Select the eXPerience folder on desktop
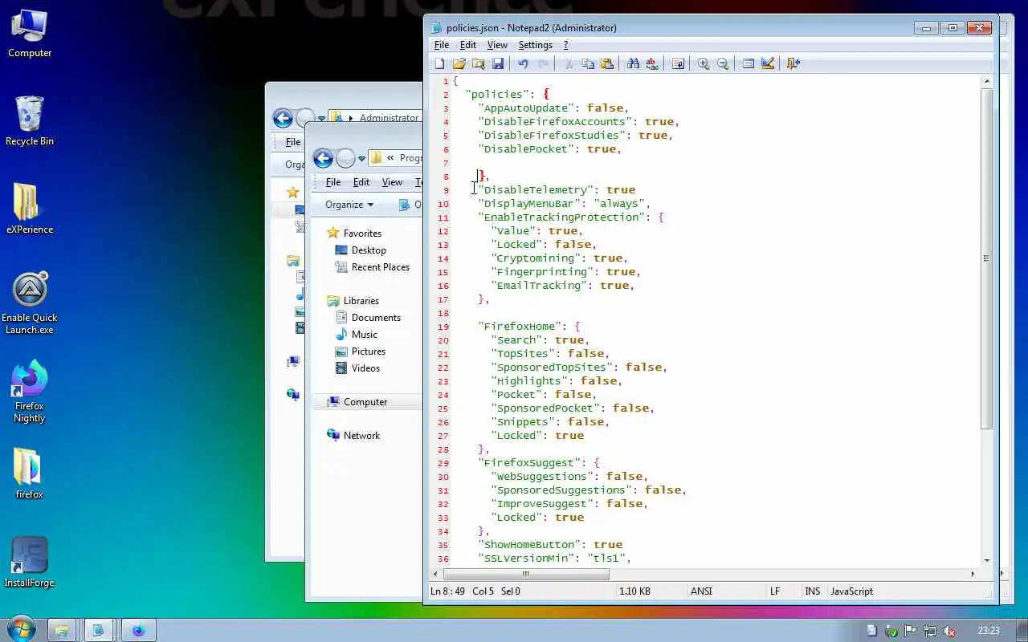This screenshot has width=1028, height=642. 30,209
